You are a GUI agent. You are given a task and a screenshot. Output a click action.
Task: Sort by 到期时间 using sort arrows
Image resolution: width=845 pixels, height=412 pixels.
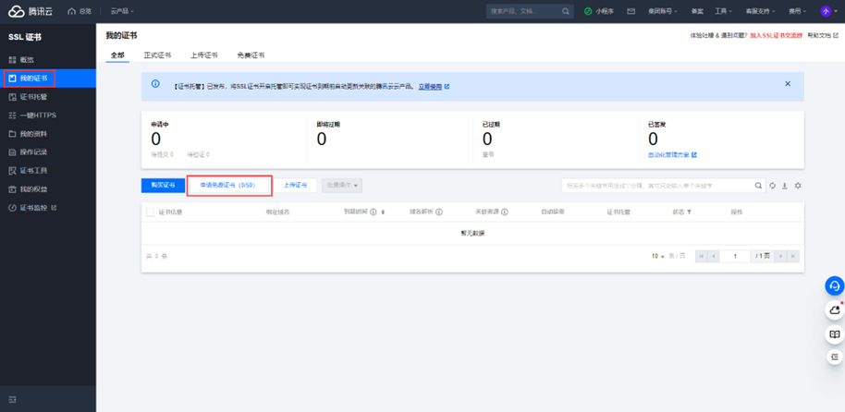click(x=383, y=212)
